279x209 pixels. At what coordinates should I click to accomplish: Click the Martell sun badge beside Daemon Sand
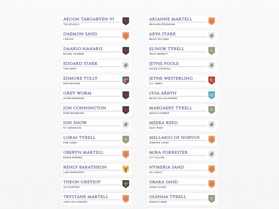pyautogui.click(x=126, y=36)
